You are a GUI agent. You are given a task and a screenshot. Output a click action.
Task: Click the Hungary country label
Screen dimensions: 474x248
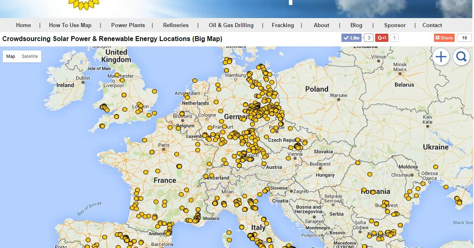325,175
